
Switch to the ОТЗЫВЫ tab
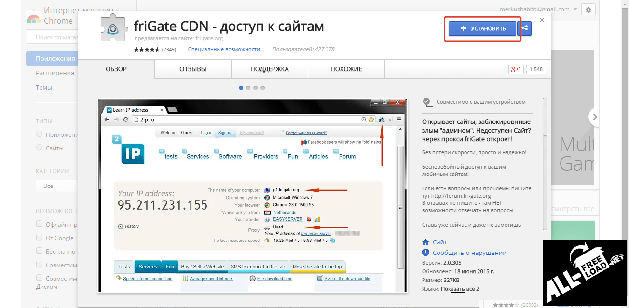192,69
